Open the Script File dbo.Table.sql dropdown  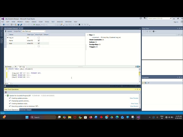click(45, 31)
